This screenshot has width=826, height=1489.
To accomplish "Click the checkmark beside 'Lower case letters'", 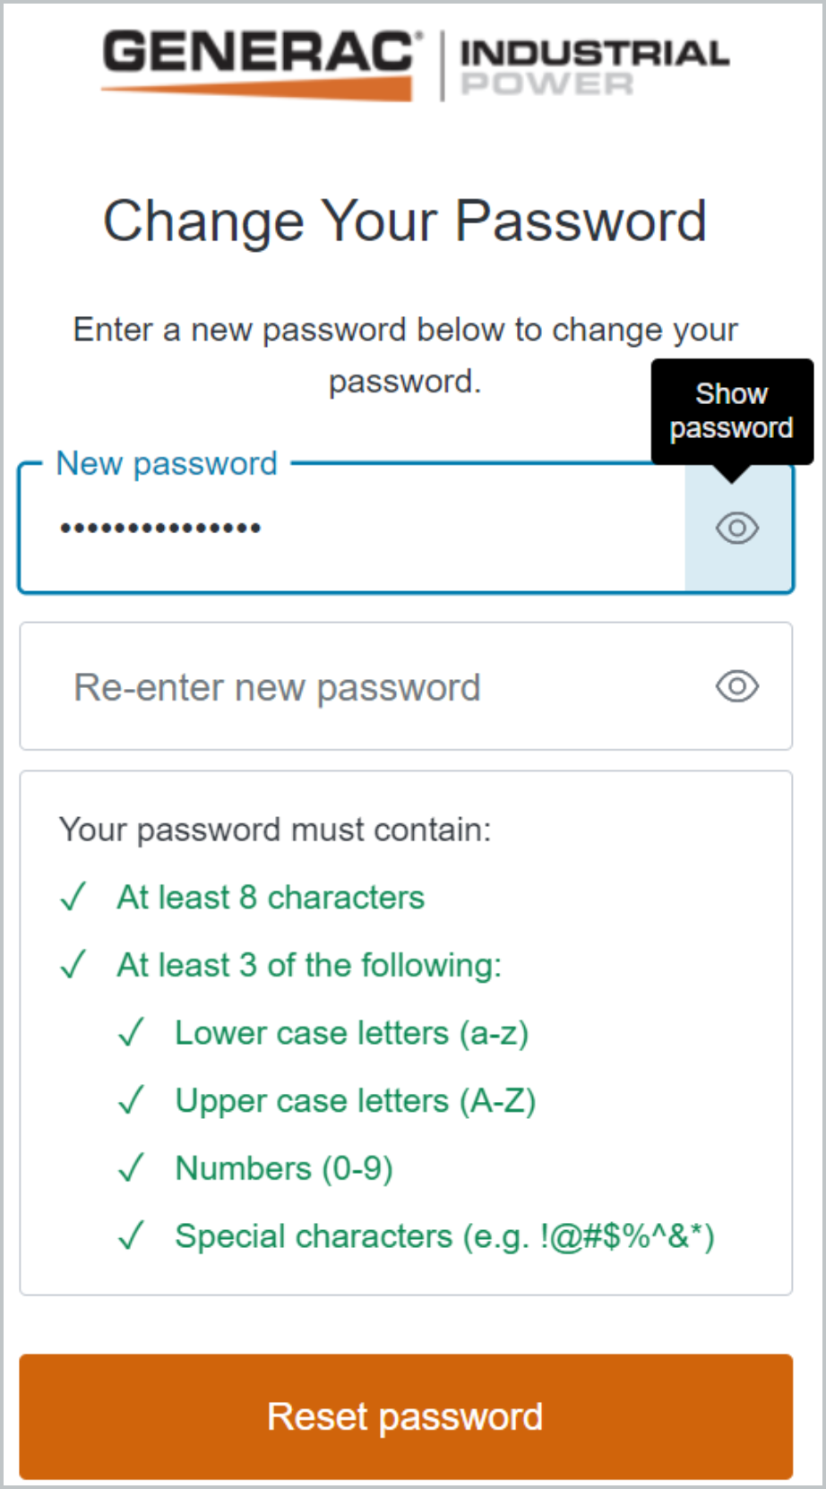I will click(132, 1032).
